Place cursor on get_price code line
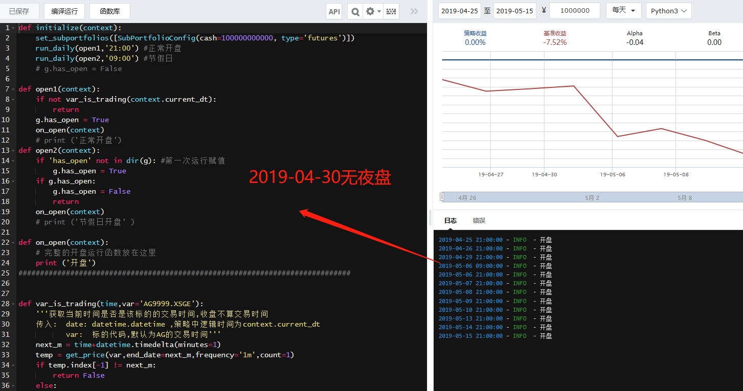The width and height of the screenshot is (743, 391). coord(165,355)
